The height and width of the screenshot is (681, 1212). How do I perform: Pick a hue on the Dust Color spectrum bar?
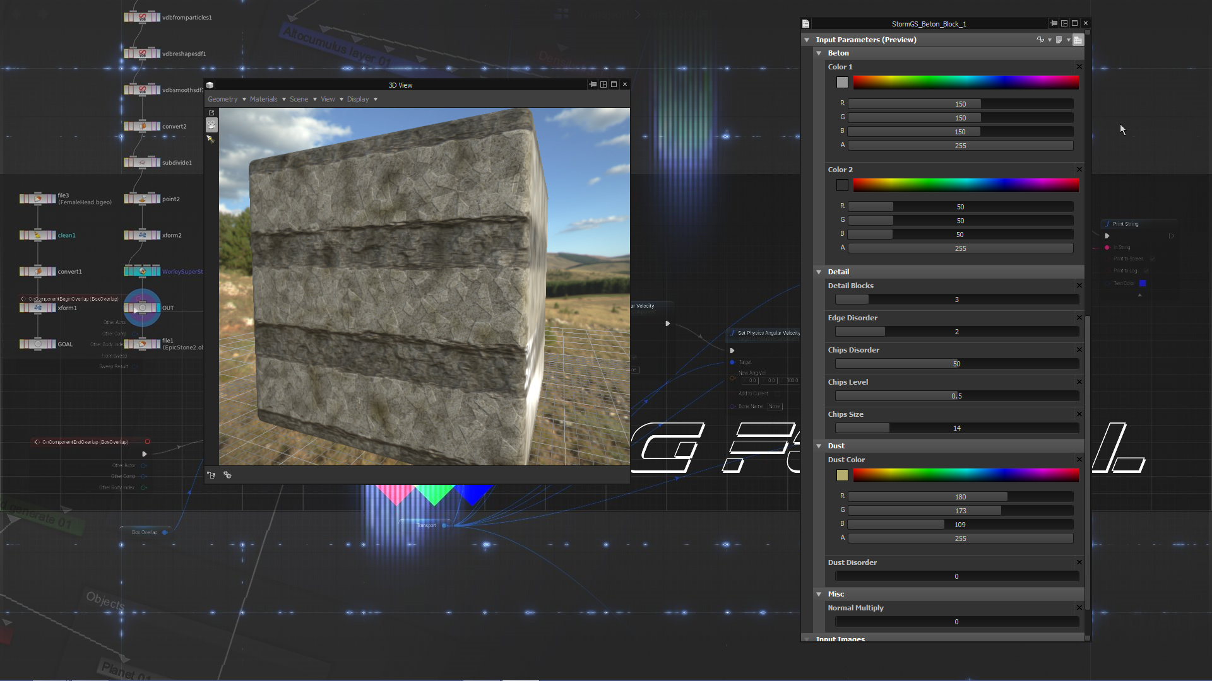coord(966,475)
